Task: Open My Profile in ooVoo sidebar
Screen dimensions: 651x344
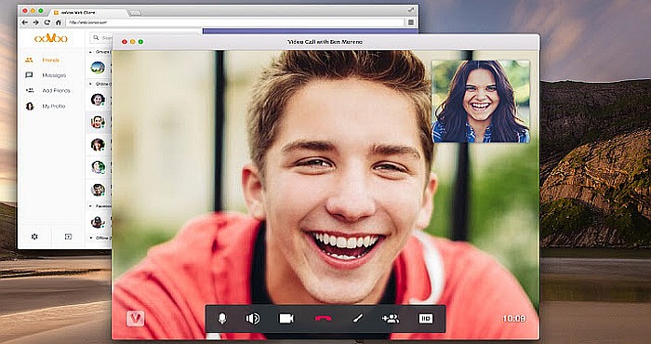Action: pos(54,106)
